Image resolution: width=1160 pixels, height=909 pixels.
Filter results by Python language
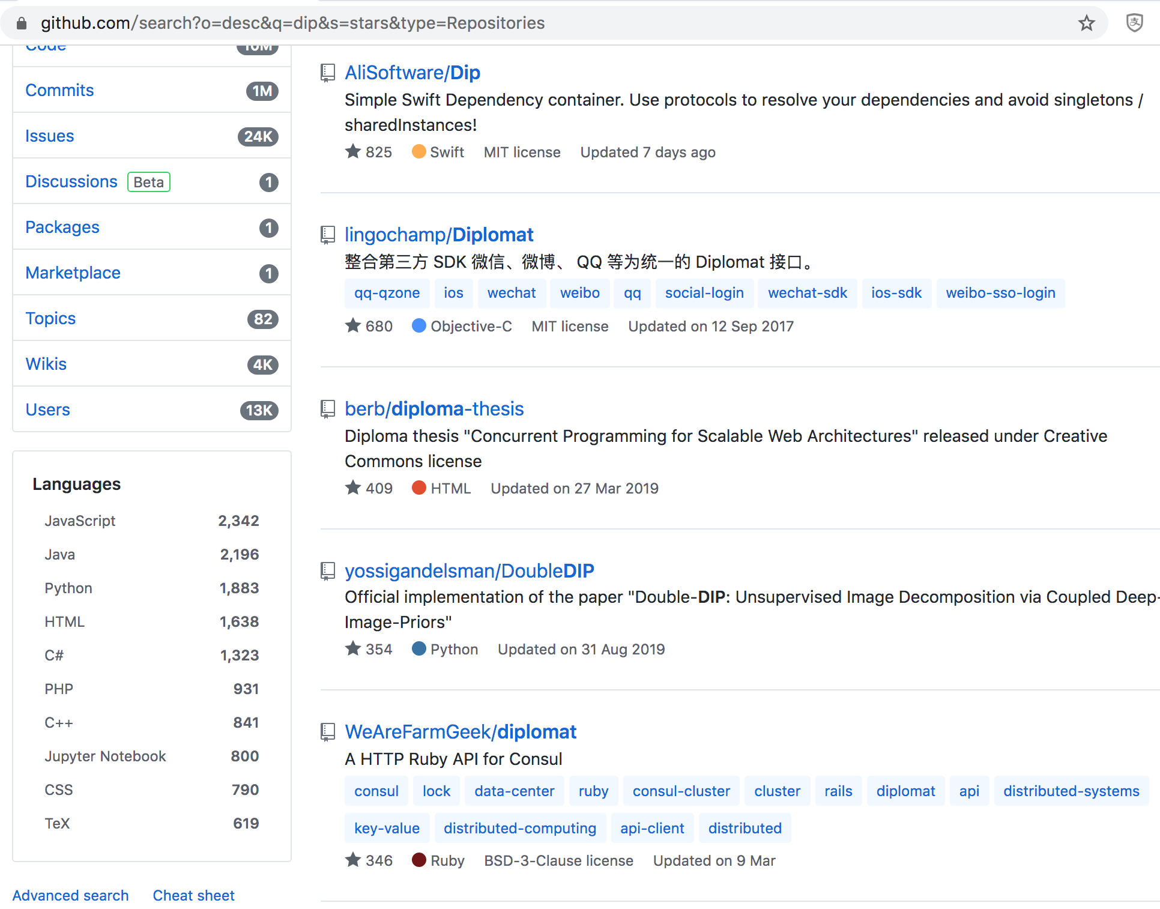point(68,588)
